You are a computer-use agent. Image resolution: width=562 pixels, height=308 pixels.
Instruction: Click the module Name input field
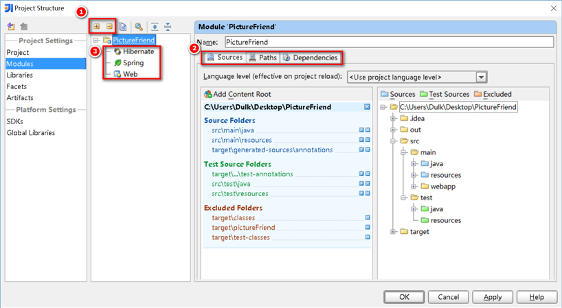[x=390, y=43]
